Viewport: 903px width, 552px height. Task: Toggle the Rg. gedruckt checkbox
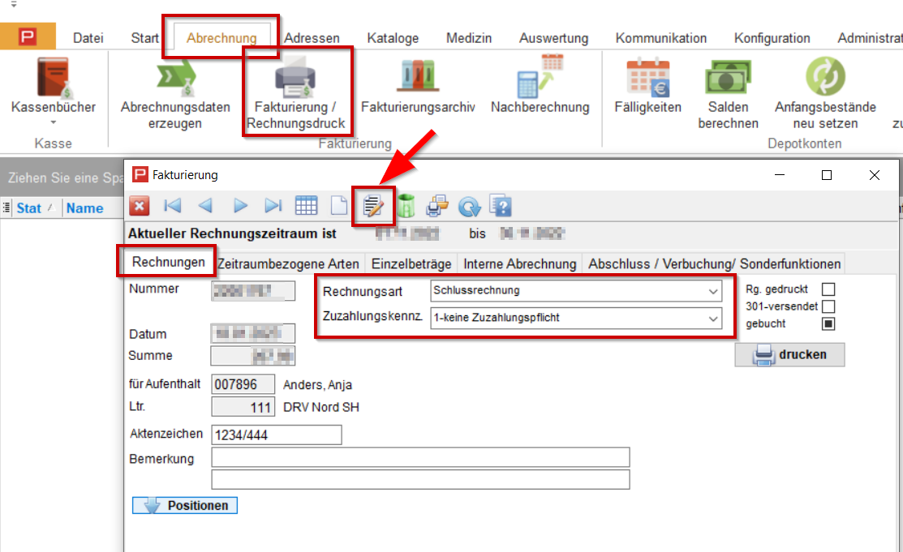pos(828,289)
